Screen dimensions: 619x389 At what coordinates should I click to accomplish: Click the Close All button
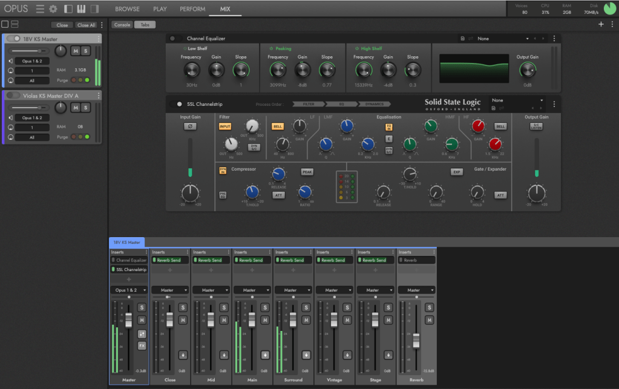pyautogui.click(x=85, y=25)
